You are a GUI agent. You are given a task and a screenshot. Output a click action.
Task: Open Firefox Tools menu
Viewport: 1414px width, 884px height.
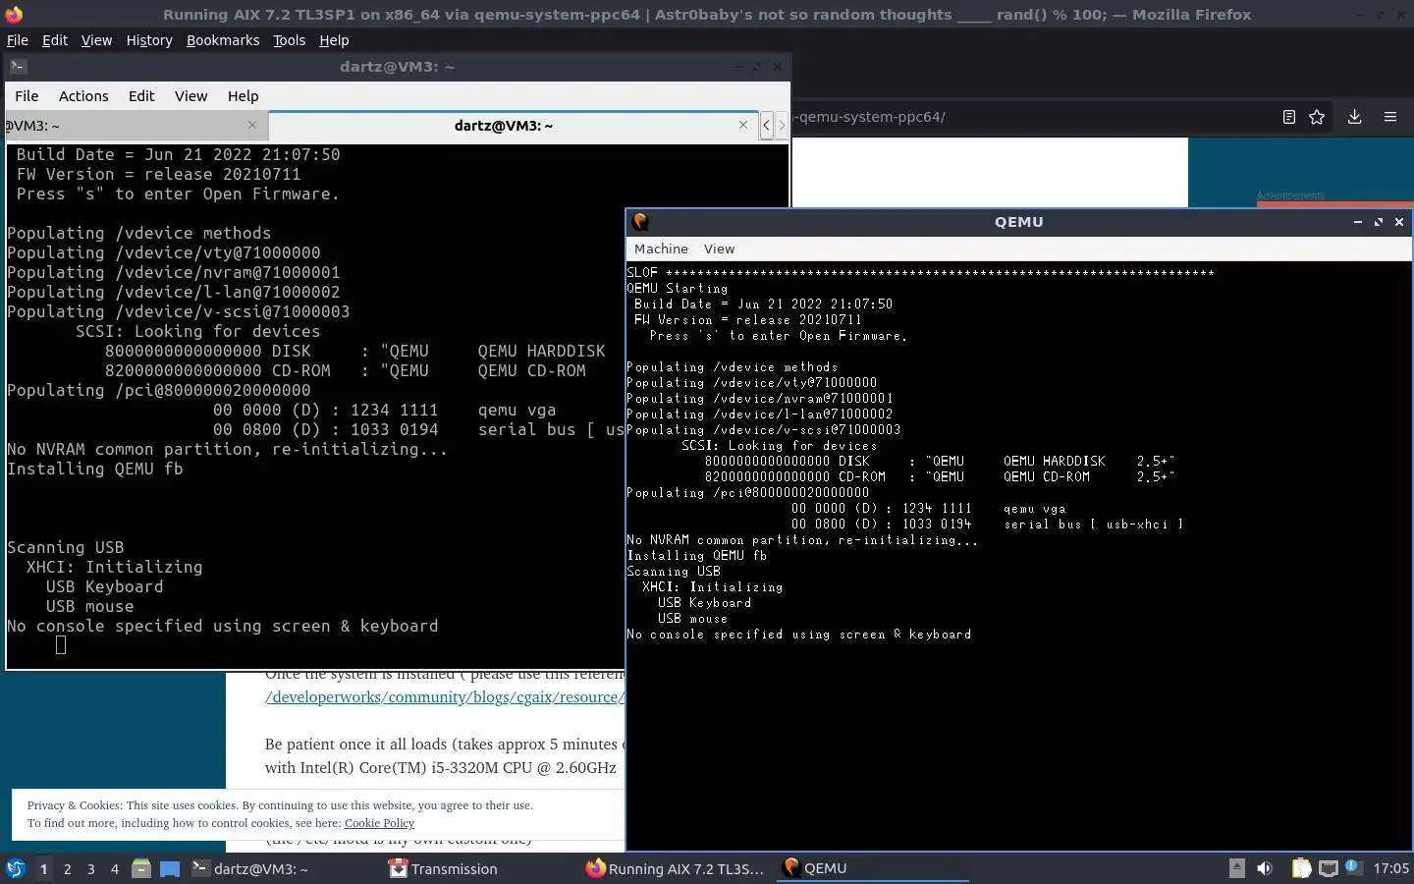[x=289, y=40]
